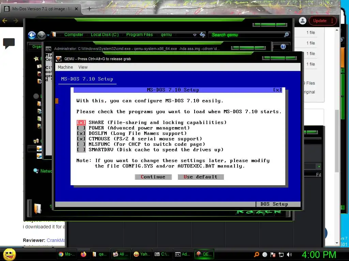
Task: Select the Ms-Dos Version 7.1 cd image tab
Action: pos(41,9)
